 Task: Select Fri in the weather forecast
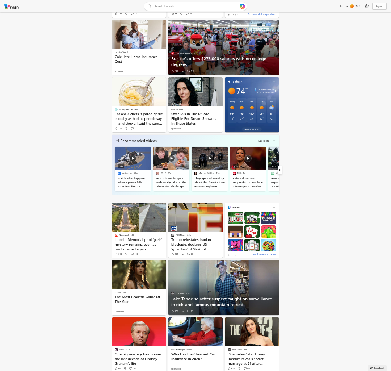point(262,110)
